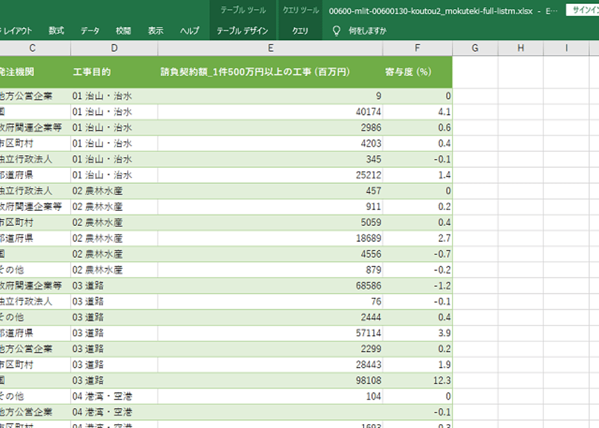Select column E header
The width and height of the screenshot is (599, 428).
(270, 48)
